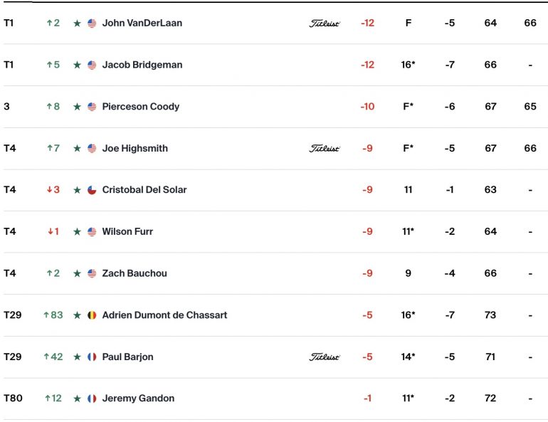Click the Titleist logo beside John VanDerLaan
Screen dimensions: 548x422
(325, 23)
